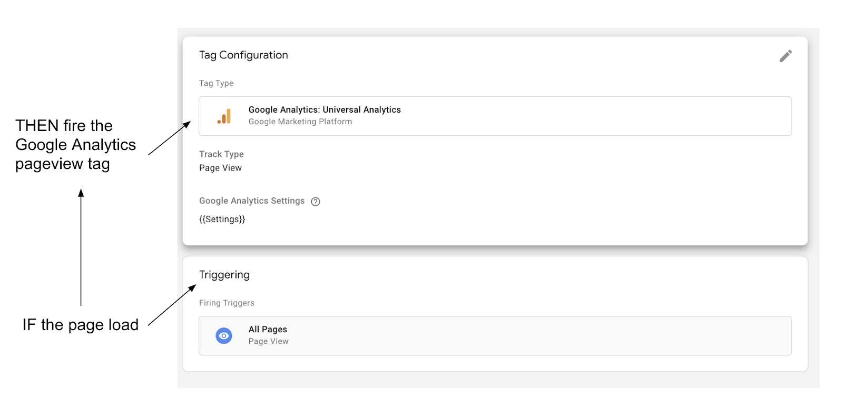
Task: Click the Tag Type label
Action: coord(216,83)
